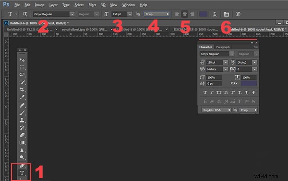Select the History Brush tool
Image resolution: width=288 pixels, height=181 pixels.
point(22,128)
